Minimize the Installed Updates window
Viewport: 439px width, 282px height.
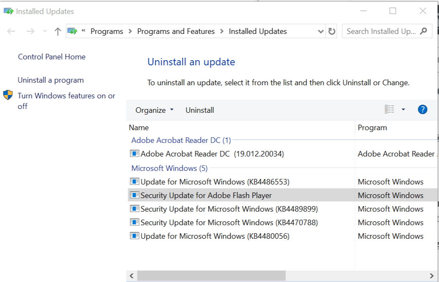coord(364,11)
